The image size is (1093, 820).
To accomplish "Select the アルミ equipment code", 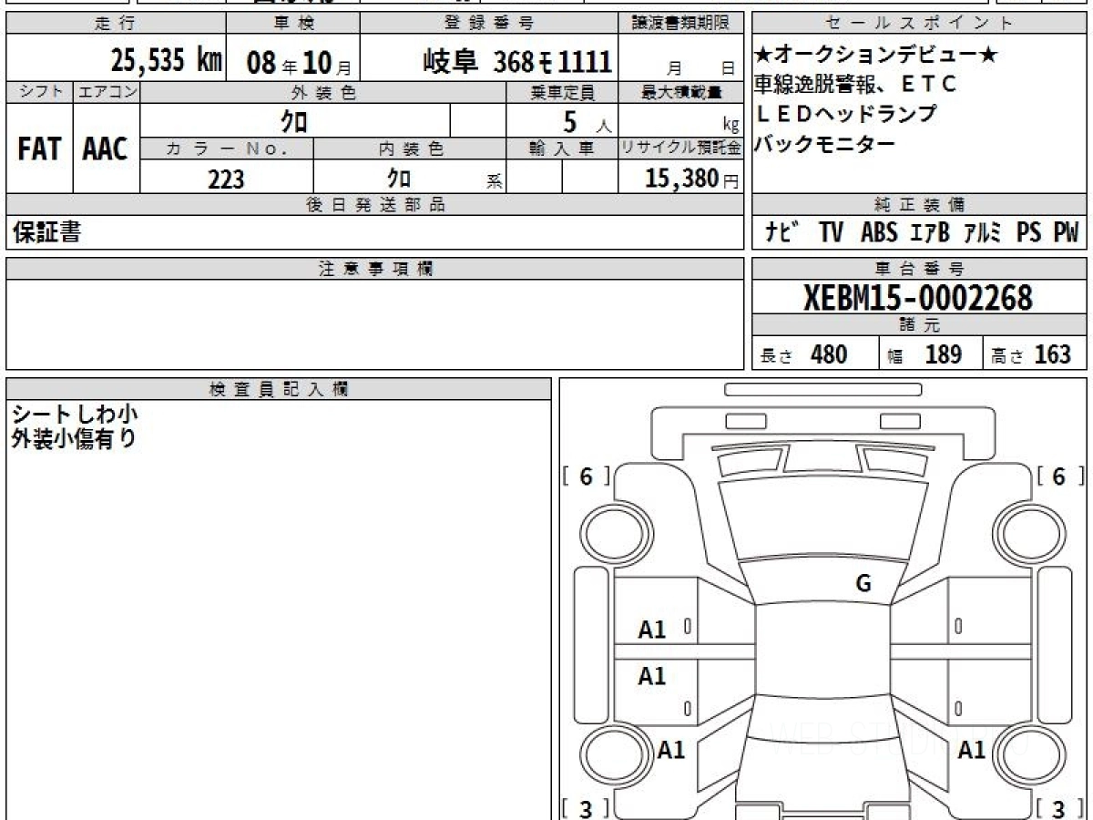I will pyautogui.click(x=984, y=233).
